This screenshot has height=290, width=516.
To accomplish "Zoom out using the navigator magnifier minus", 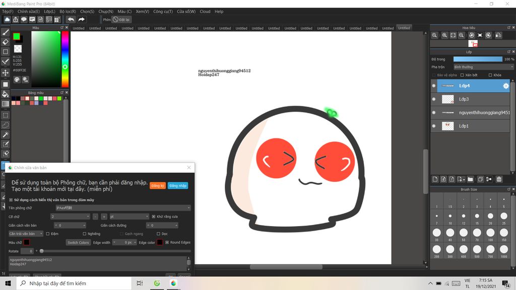I will point(462,35).
